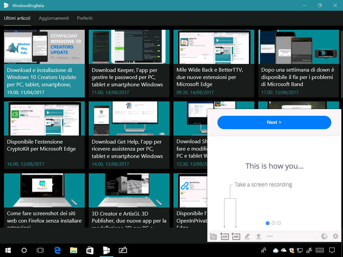The image size is (343, 257).
Task: Click the 'Take a screen recording' label
Action: [x=263, y=184]
